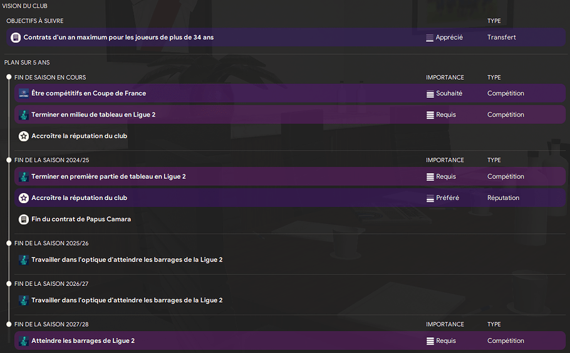
Task: Select the Fin de saison en cours timeline marker
Action: pos(9,77)
